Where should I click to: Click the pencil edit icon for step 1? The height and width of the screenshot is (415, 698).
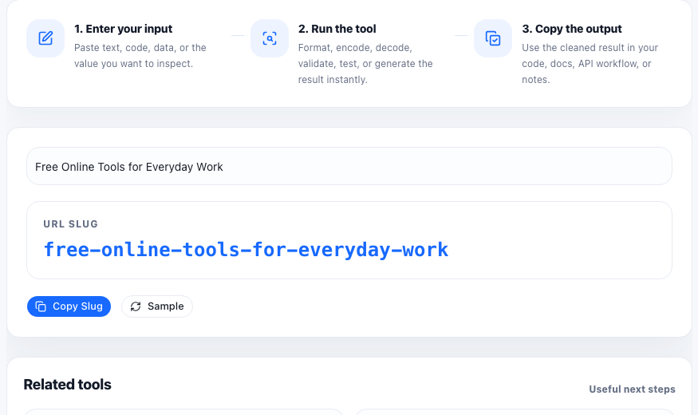click(45, 38)
